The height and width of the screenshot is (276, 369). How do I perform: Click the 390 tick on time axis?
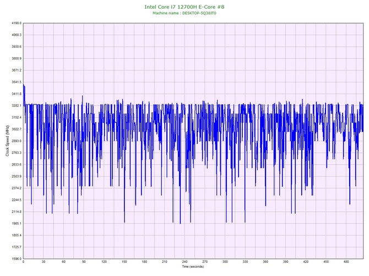[x=286, y=262]
